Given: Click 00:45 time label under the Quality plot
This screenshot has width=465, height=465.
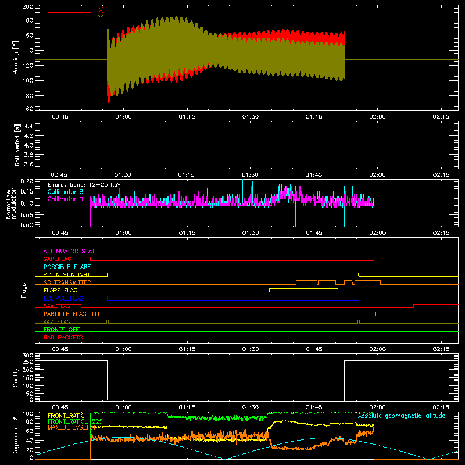Looking at the screenshot, I should (60, 407).
